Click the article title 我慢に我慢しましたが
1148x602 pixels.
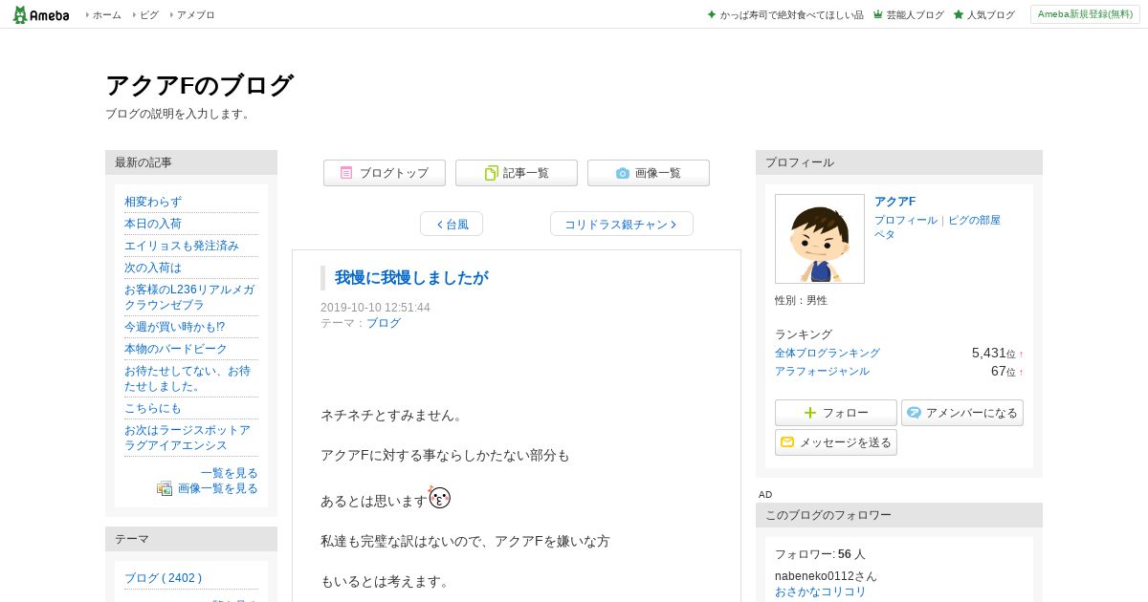411,278
